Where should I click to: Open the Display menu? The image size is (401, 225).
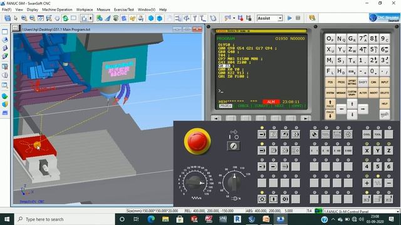pos(33,9)
